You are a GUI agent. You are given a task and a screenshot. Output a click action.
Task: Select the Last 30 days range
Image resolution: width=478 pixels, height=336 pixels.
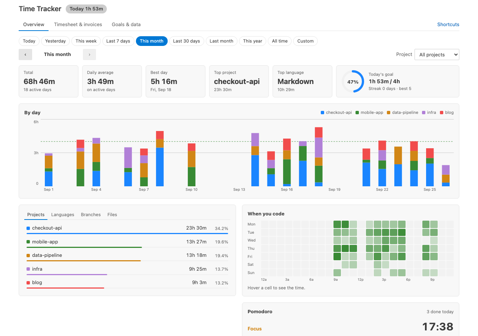coord(187,41)
